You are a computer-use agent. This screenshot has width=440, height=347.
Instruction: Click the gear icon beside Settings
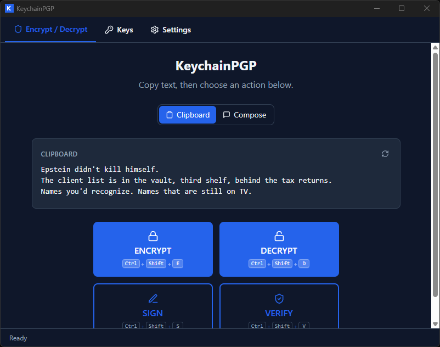click(154, 30)
